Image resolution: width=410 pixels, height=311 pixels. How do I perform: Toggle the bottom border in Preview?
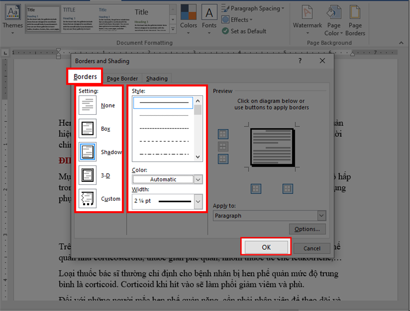click(223, 159)
